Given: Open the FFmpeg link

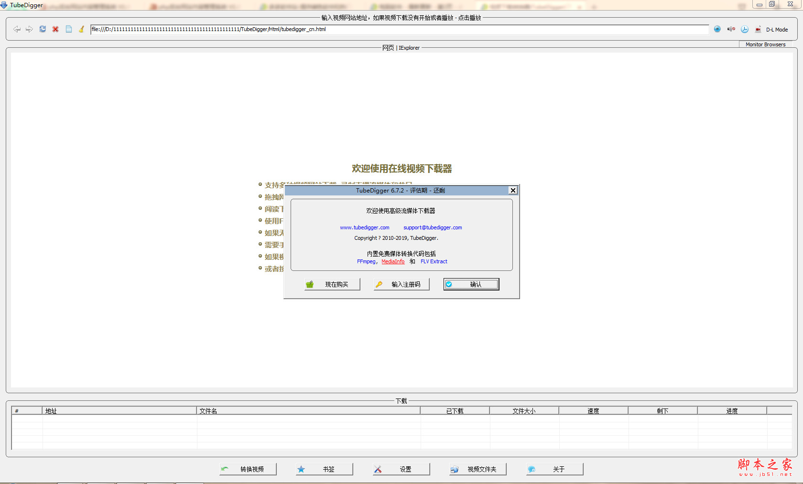Looking at the screenshot, I should 366,261.
